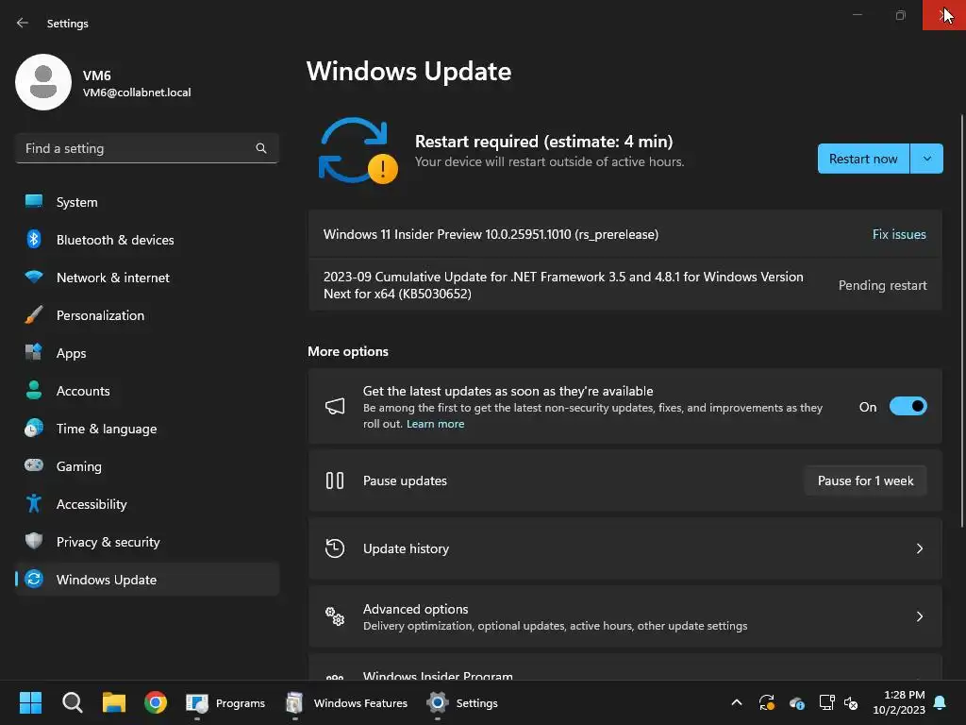Click the Gaming controller icon
This screenshot has height=725, width=966.
coord(34,465)
